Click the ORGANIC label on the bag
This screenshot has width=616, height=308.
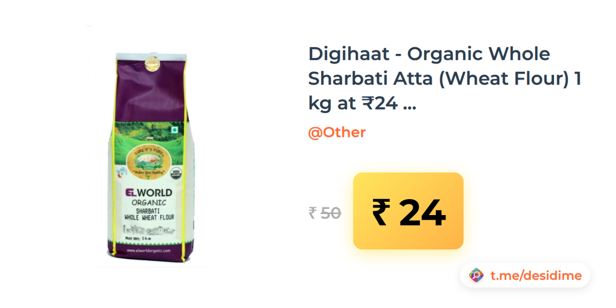(149, 203)
